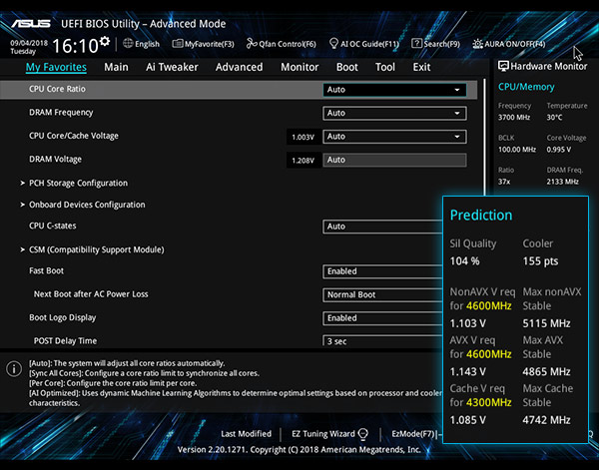
Task: Launch AI OC Guide(F11)
Action: (x=363, y=44)
